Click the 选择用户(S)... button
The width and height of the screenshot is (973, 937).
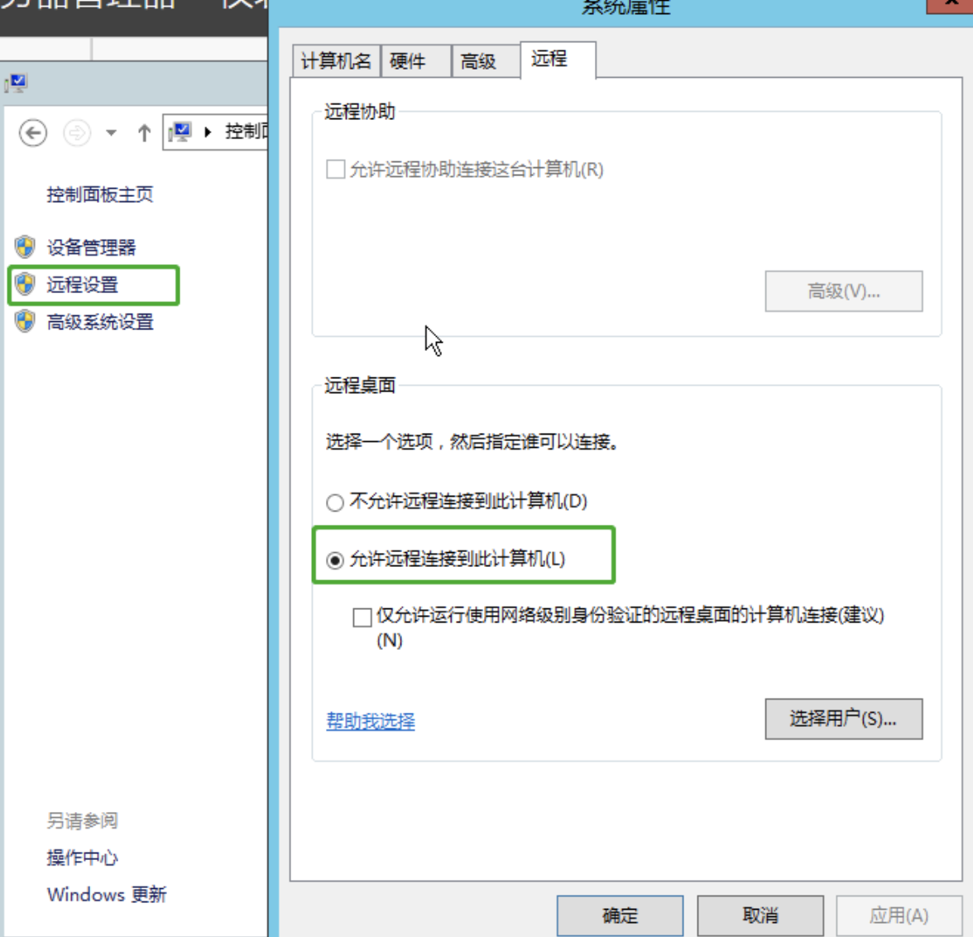(x=842, y=718)
